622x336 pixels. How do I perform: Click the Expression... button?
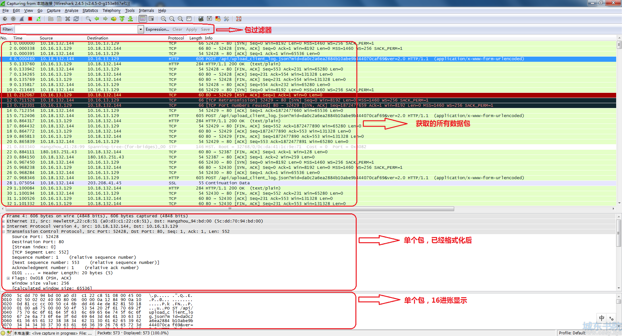click(157, 29)
